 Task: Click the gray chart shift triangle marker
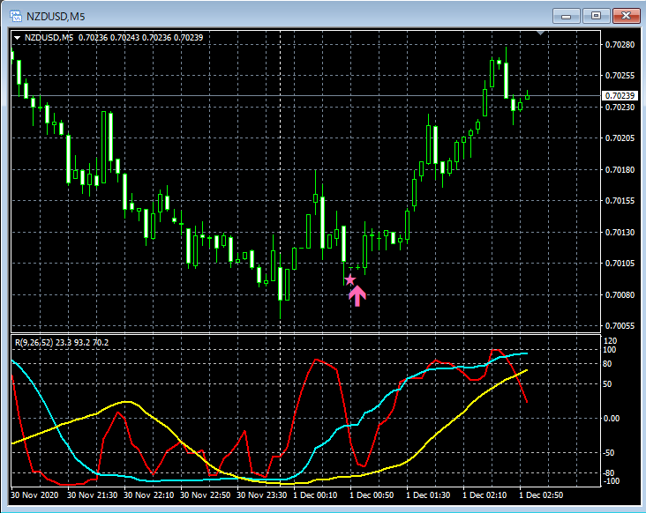point(542,33)
